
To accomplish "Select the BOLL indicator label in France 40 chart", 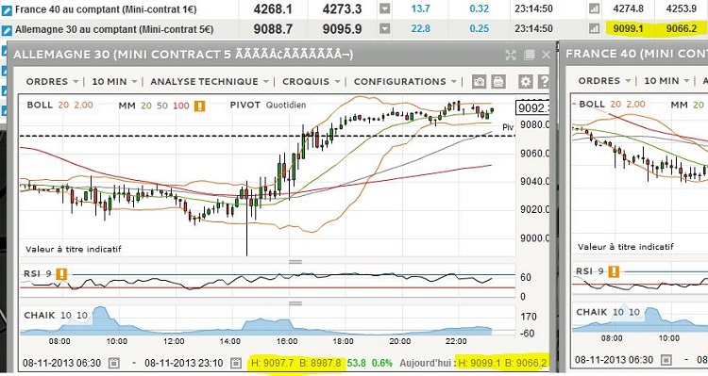I will coord(613,105).
